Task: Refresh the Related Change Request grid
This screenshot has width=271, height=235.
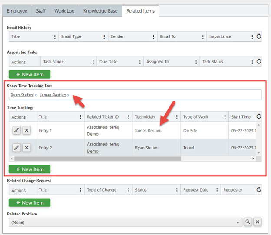Action: (258, 189)
